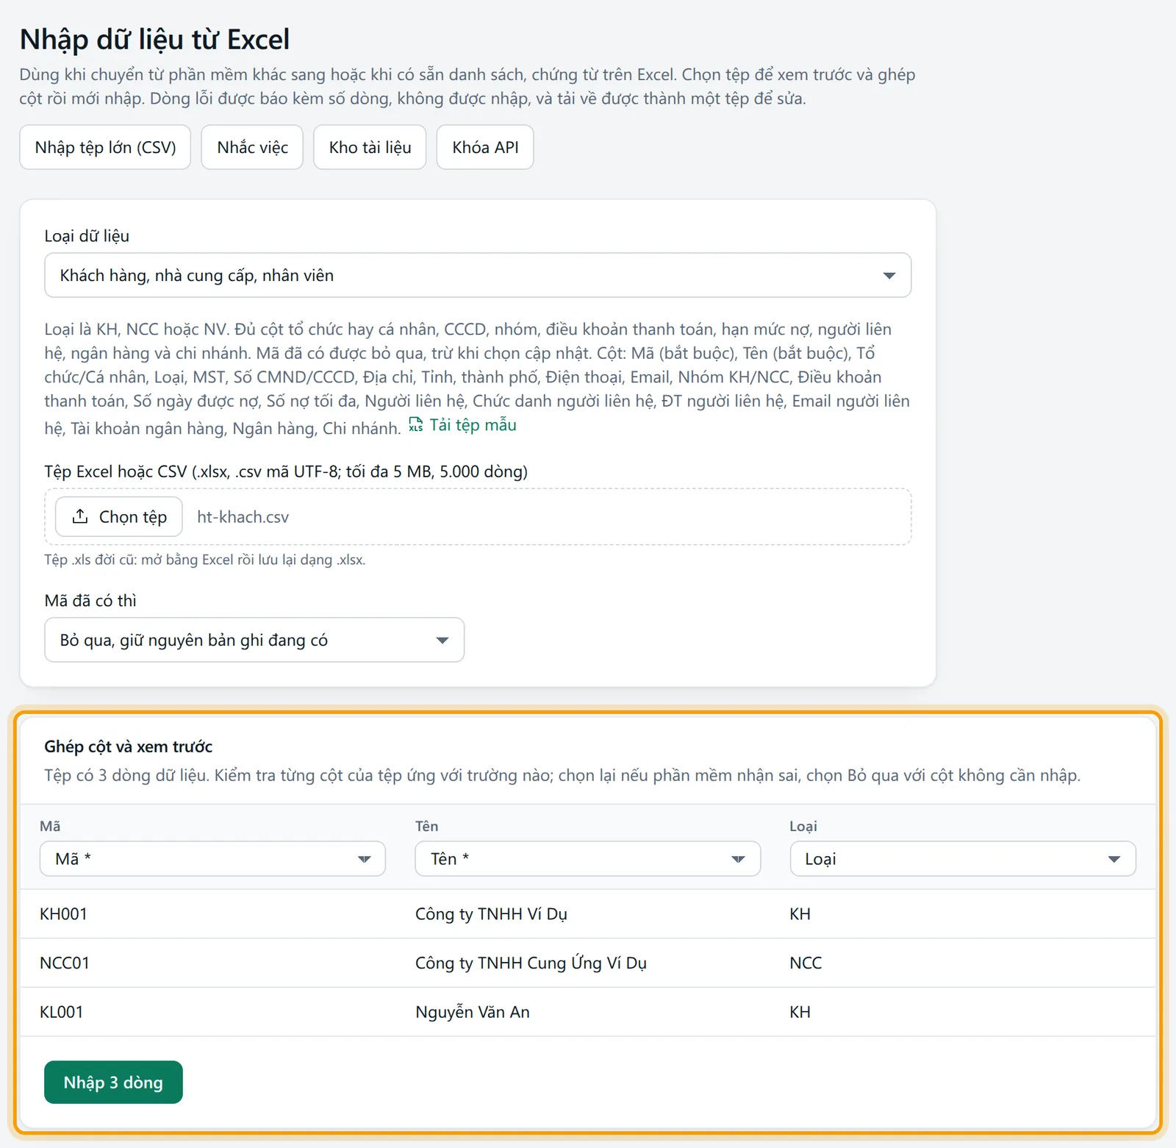The image size is (1176, 1148).
Task: Expand the 'Mã *' column mapping dropdown
Action: coord(212,859)
